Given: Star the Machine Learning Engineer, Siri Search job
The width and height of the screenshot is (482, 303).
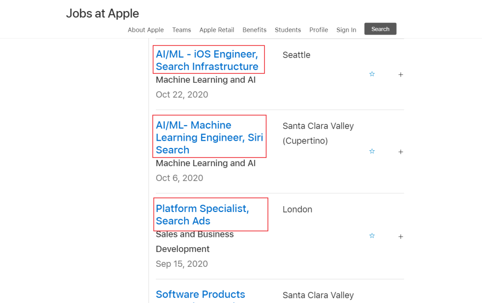Looking at the screenshot, I should 372,151.
